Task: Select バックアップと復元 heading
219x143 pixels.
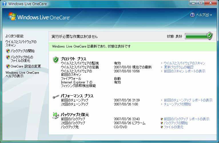Action: click(75, 115)
